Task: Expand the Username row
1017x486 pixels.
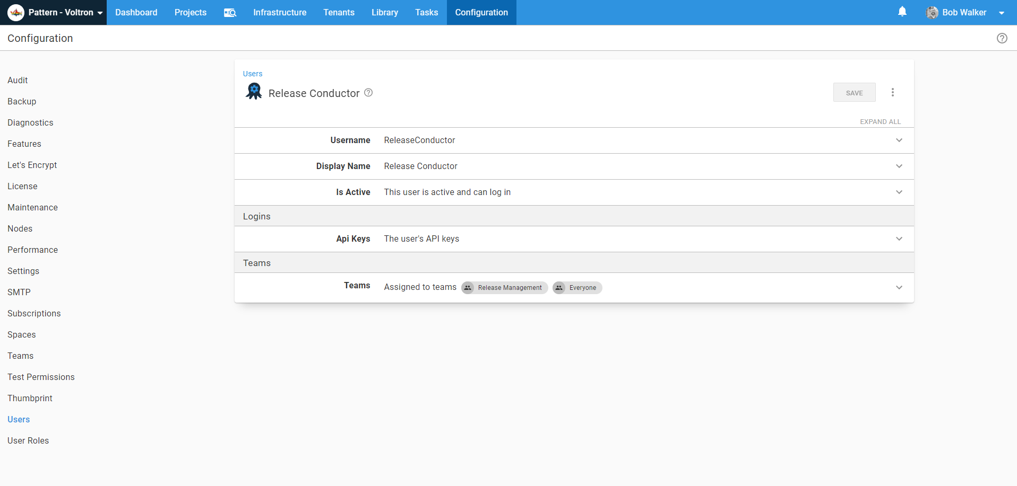Action: pos(899,140)
